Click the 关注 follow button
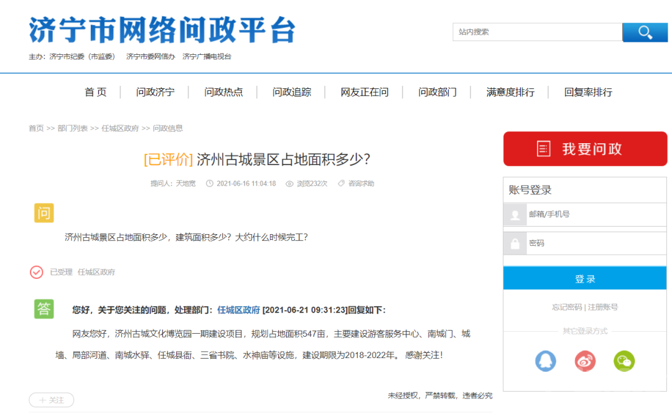The width and height of the screenshot is (672, 419). [51, 400]
